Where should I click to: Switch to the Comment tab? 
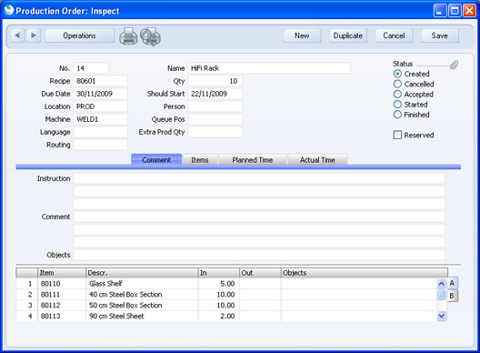point(156,159)
